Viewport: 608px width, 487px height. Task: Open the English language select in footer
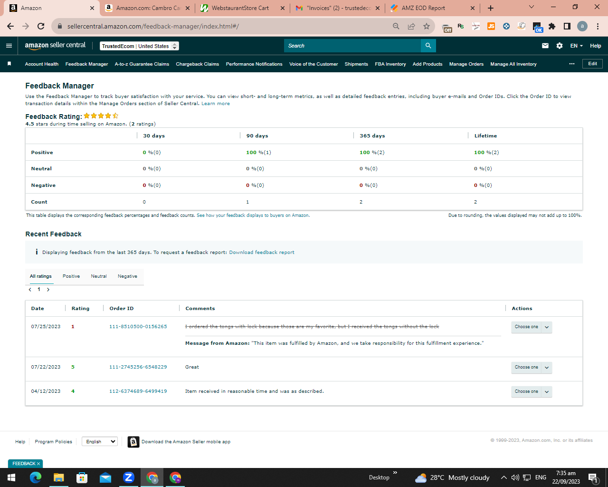pyautogui.click(x=100, y=441)
